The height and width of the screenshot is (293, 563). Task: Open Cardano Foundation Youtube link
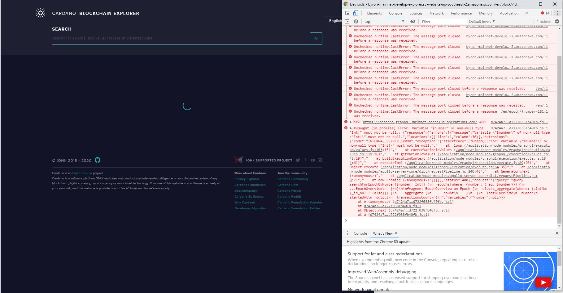point(300,203)
